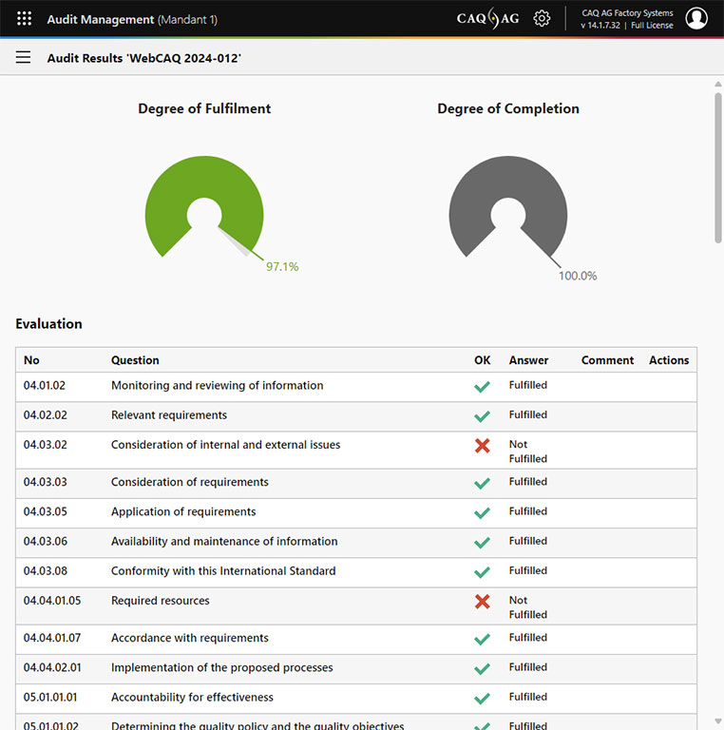Open the settings gear icon

542,18
